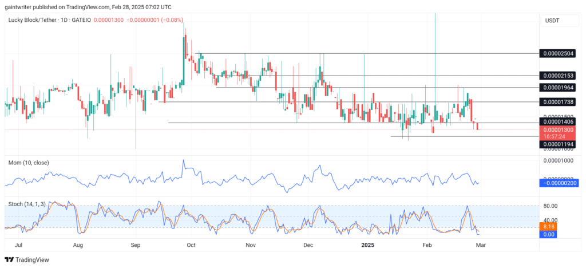Click the Aug label on the time axis
This screenshot has height=268, width=586.
coord(78,246)
